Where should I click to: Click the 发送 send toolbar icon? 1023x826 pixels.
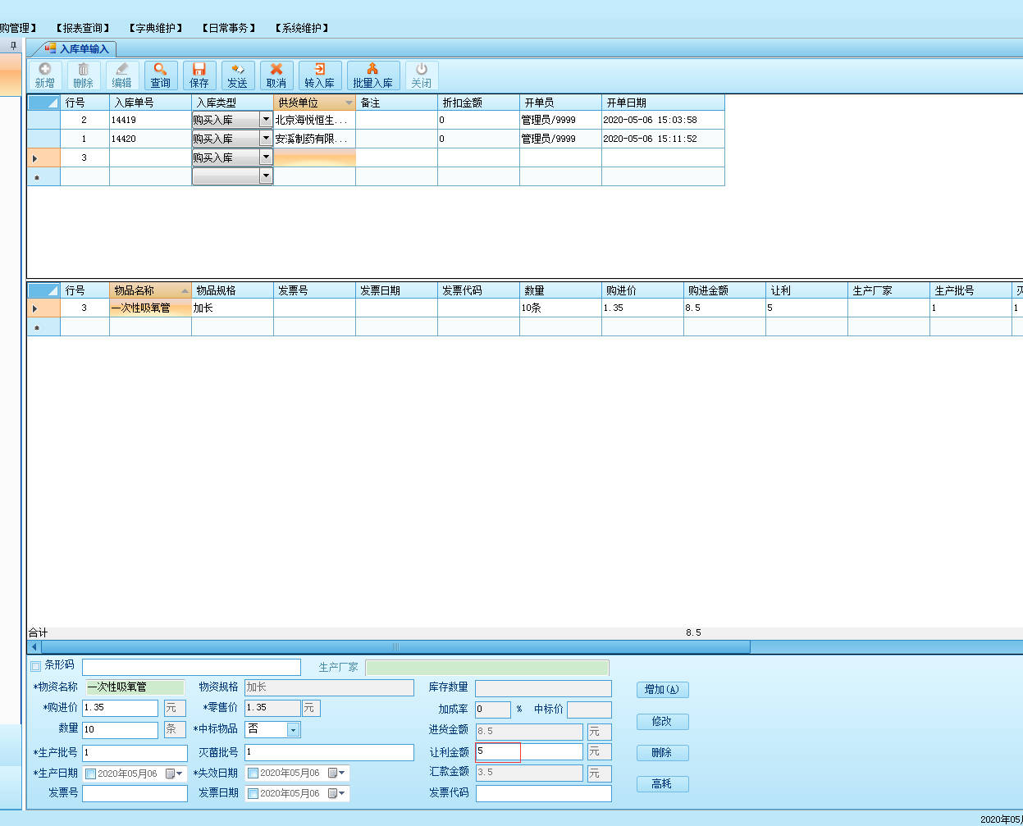tap(238, 75)
